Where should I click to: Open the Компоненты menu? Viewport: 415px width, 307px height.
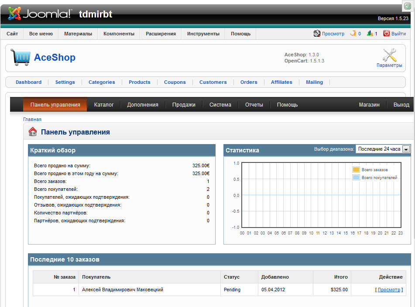pos(119,34)
